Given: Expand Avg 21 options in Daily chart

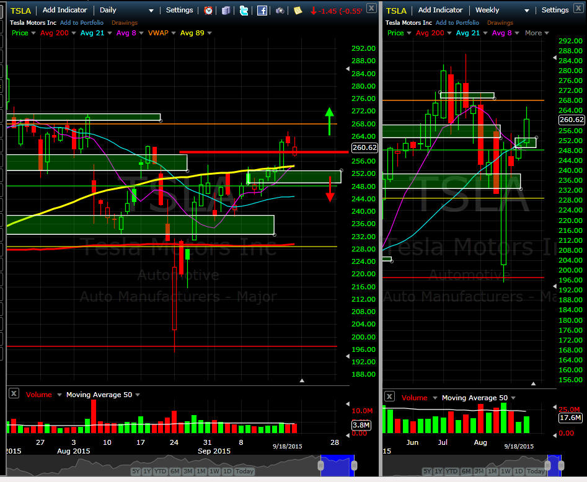Looking at the screenshot, I should coord(110,33).
